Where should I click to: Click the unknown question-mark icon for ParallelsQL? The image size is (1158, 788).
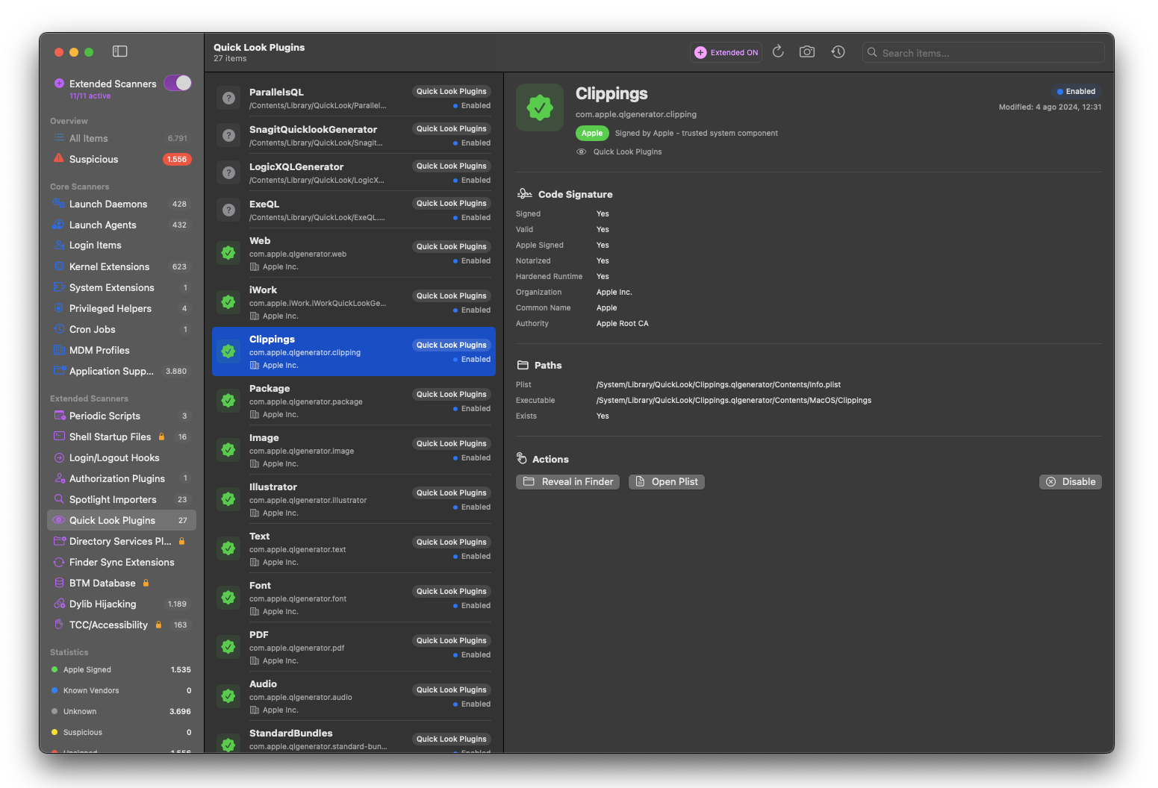[x=229, y=98]
